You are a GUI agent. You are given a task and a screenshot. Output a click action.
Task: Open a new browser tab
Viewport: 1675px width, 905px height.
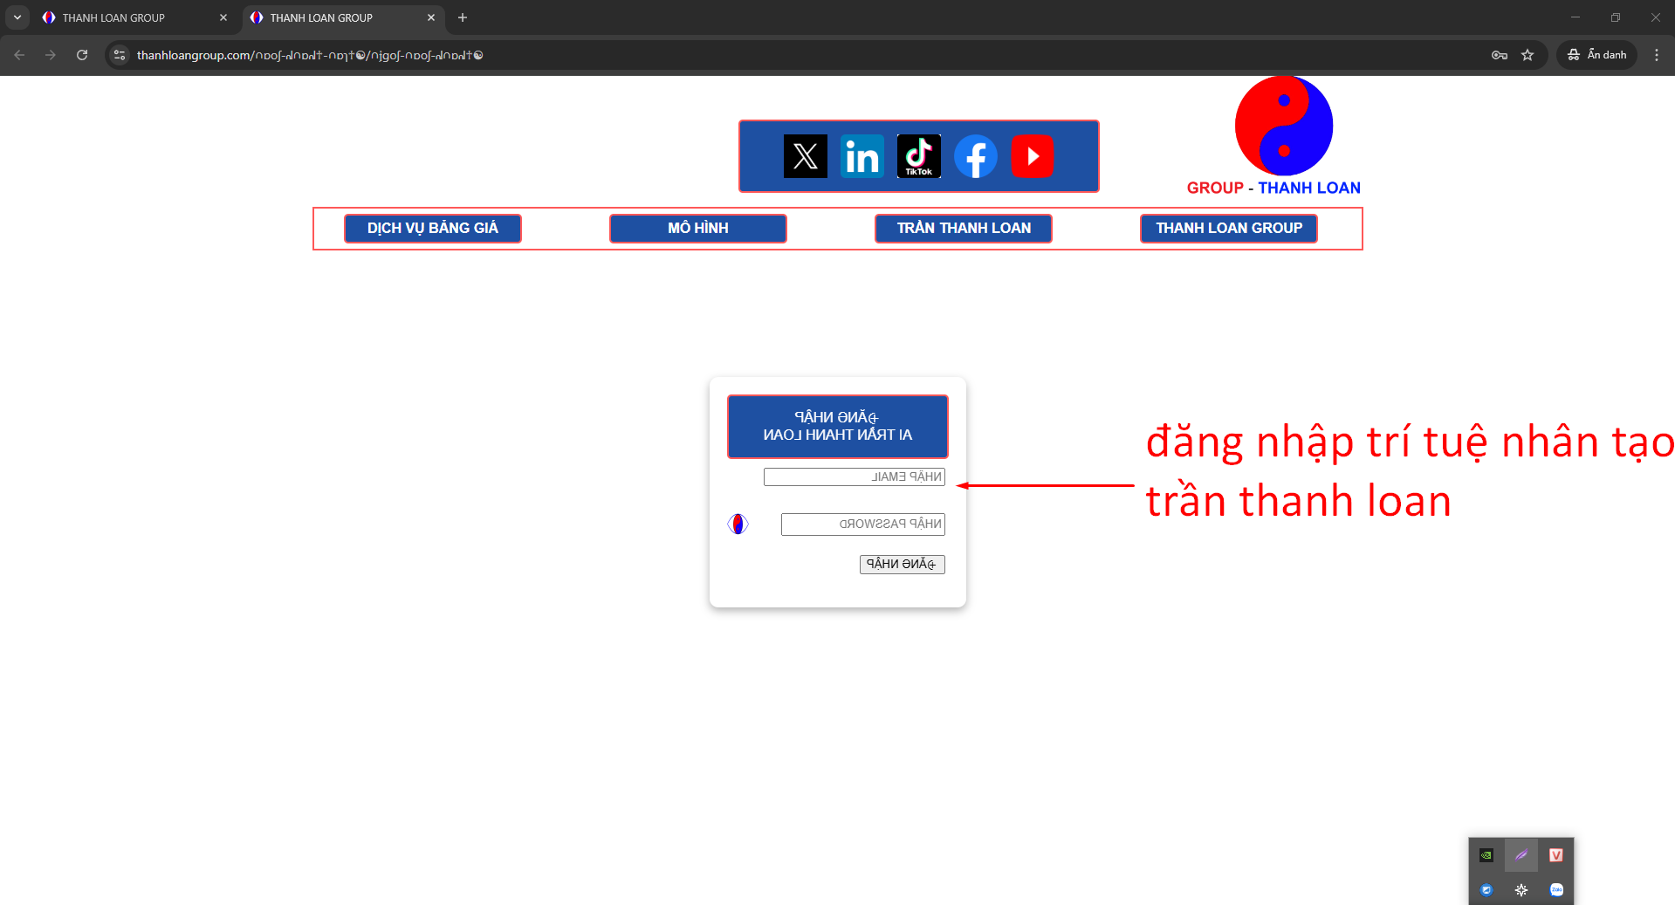pyautogui.click(x=463, y=17)
